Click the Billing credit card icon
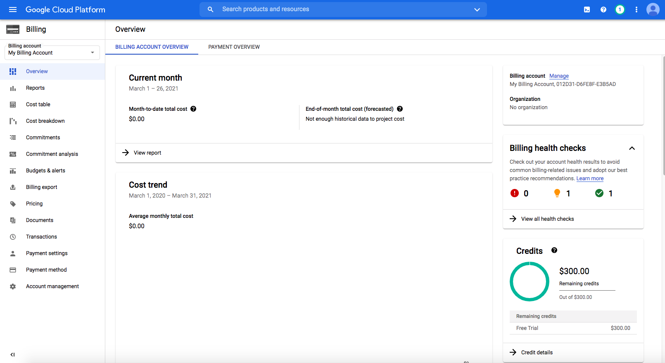Image resolution: width=665 pixels, height=363 pixels. pos(13,29)
